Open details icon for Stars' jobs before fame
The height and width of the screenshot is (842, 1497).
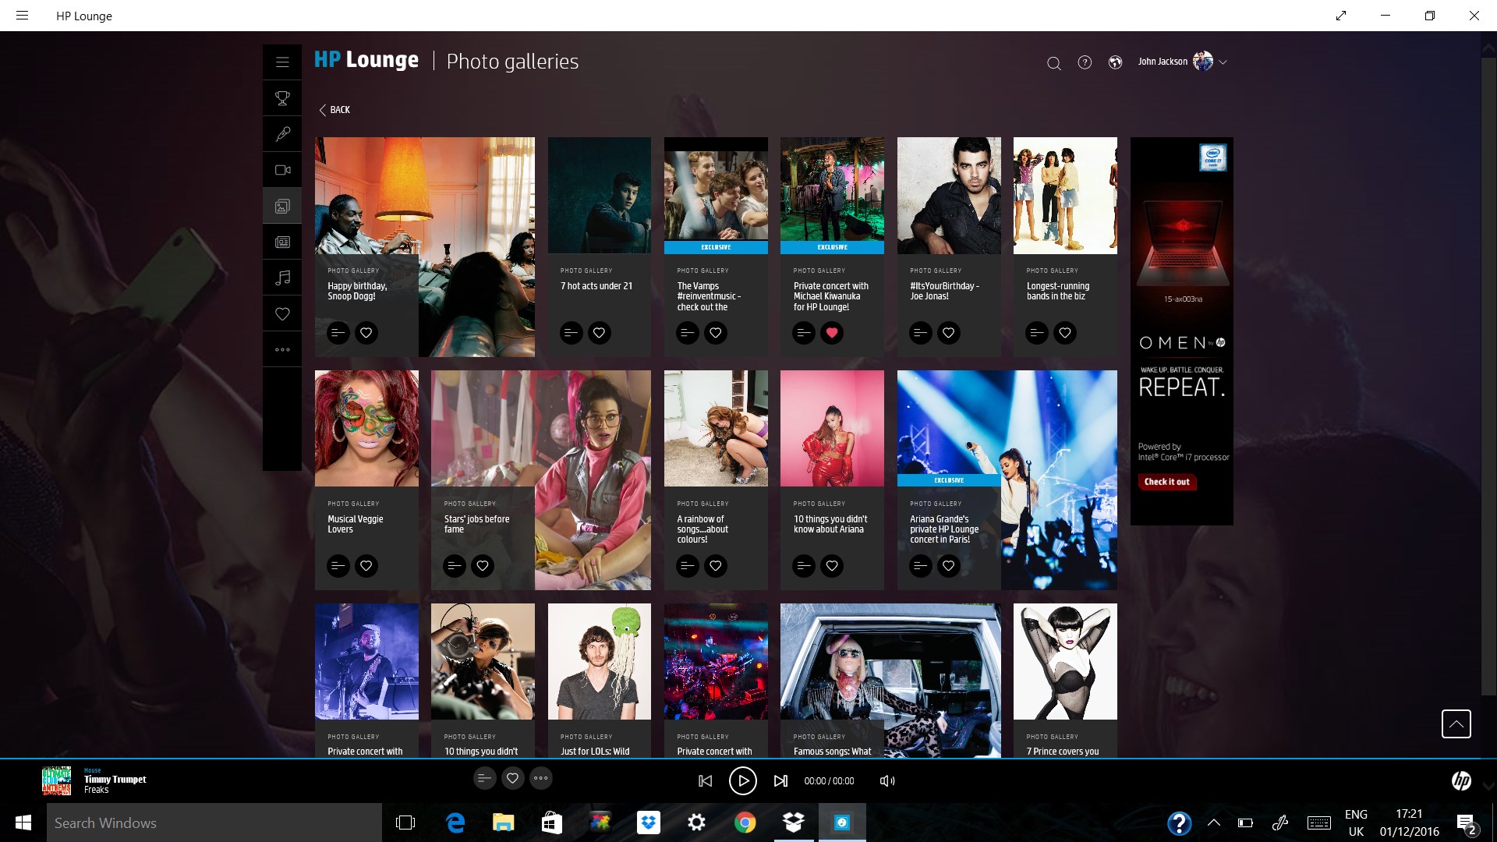(454, 566)
